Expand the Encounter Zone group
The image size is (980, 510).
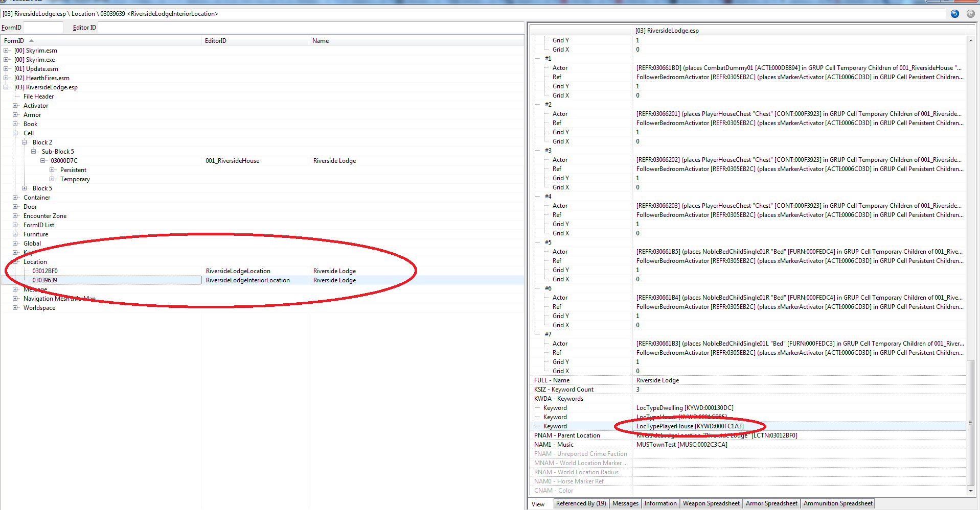pyautogui.click(x=15, y=216)
